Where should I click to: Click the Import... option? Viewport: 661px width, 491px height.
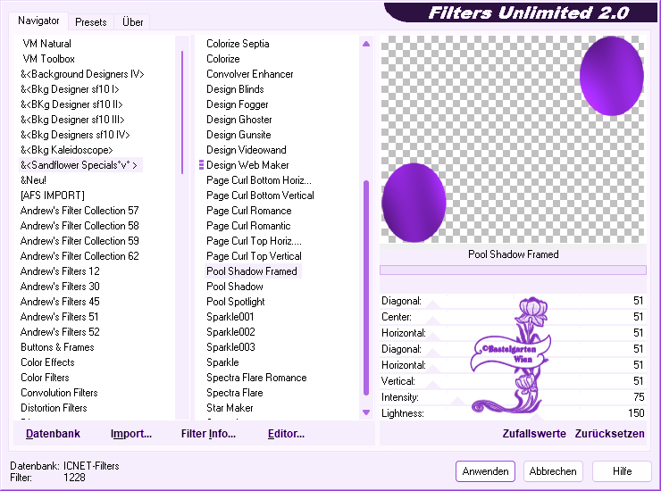pyautogui.click(x=131, y=434)
